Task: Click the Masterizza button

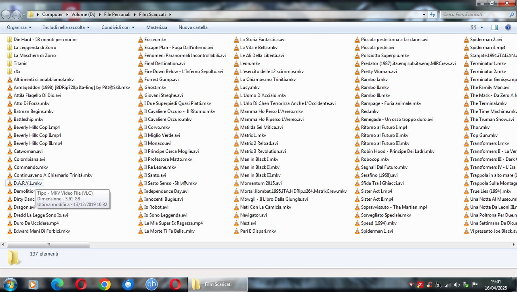Action: (157, 27)
